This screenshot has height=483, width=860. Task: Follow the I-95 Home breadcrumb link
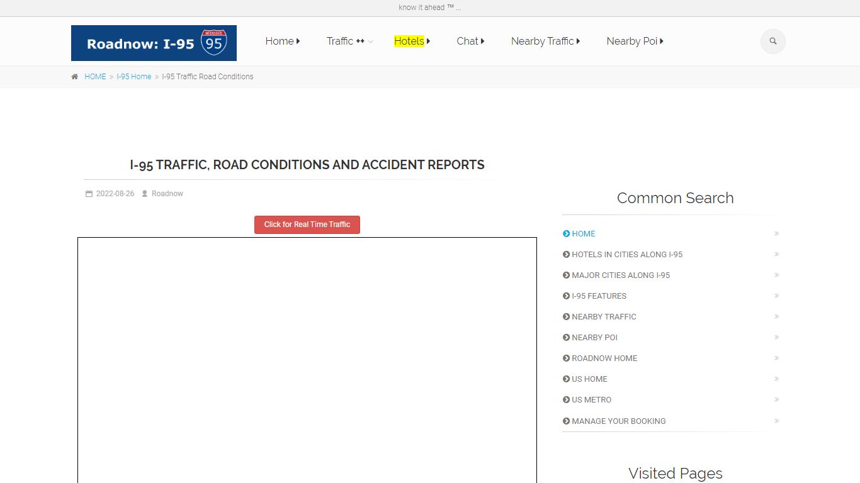pos(134,77)
